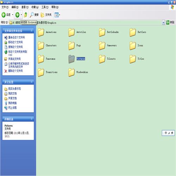Click Share this folder link
This screenshot has height=176, width=176.
click(x=14, y=59)
